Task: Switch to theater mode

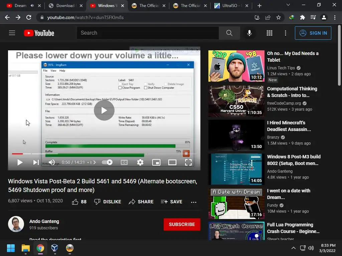Action: (172, 162)
